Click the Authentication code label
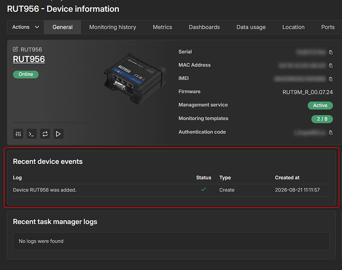342x270 pixels. (202, 132)
